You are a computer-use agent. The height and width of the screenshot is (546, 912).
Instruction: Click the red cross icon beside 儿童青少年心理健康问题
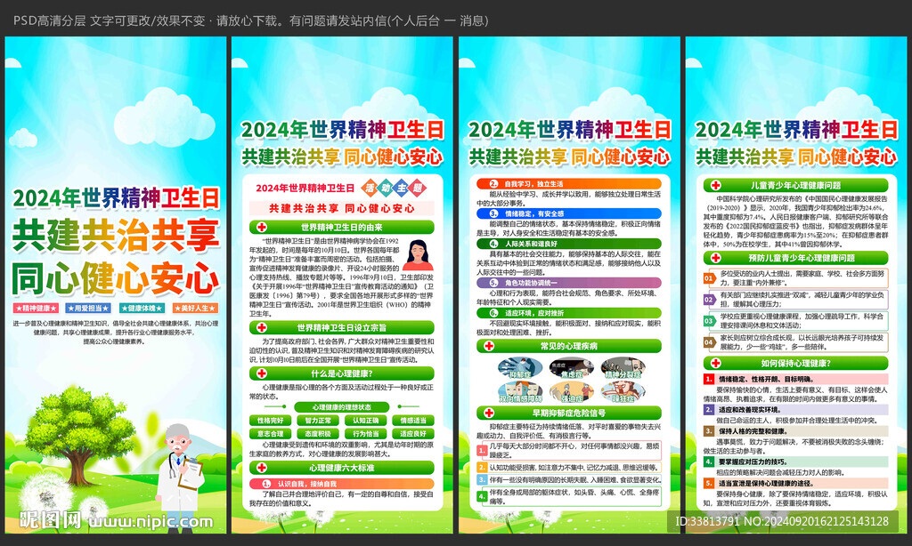coord(715,185)
